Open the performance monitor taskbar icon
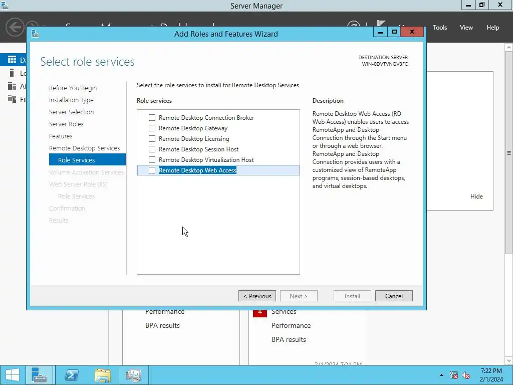 [x=133, y=375]
